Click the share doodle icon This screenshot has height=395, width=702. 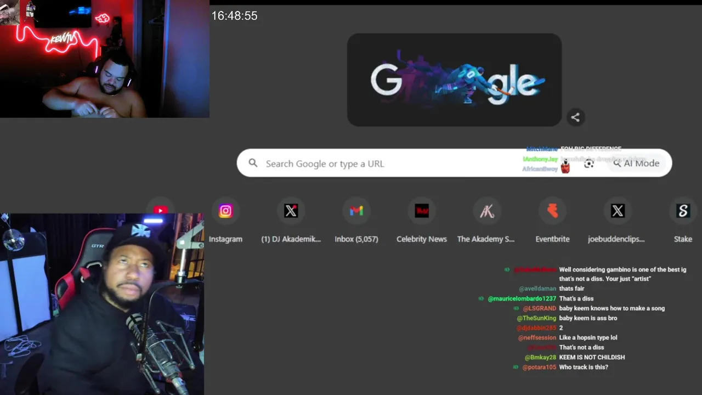pos(575,117)
